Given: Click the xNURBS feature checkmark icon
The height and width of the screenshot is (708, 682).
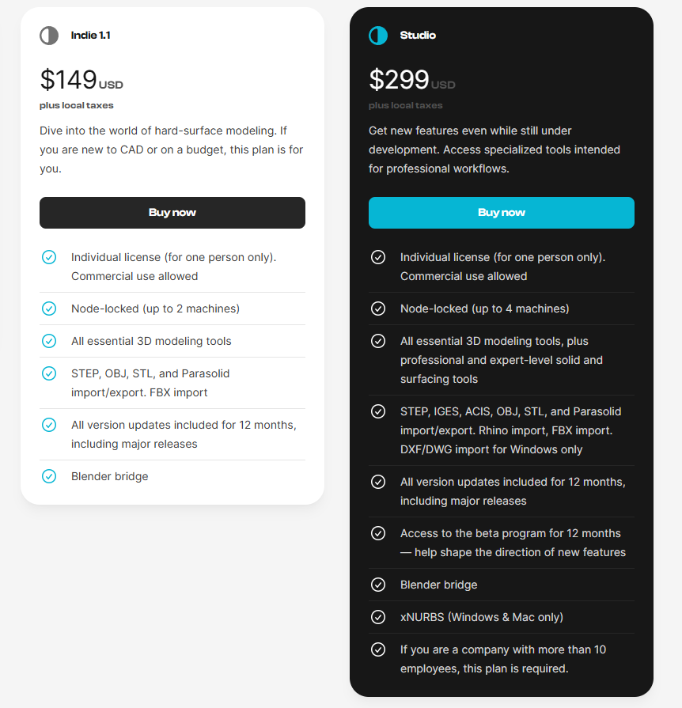Looking at the screenshot, I should [378, 617].
